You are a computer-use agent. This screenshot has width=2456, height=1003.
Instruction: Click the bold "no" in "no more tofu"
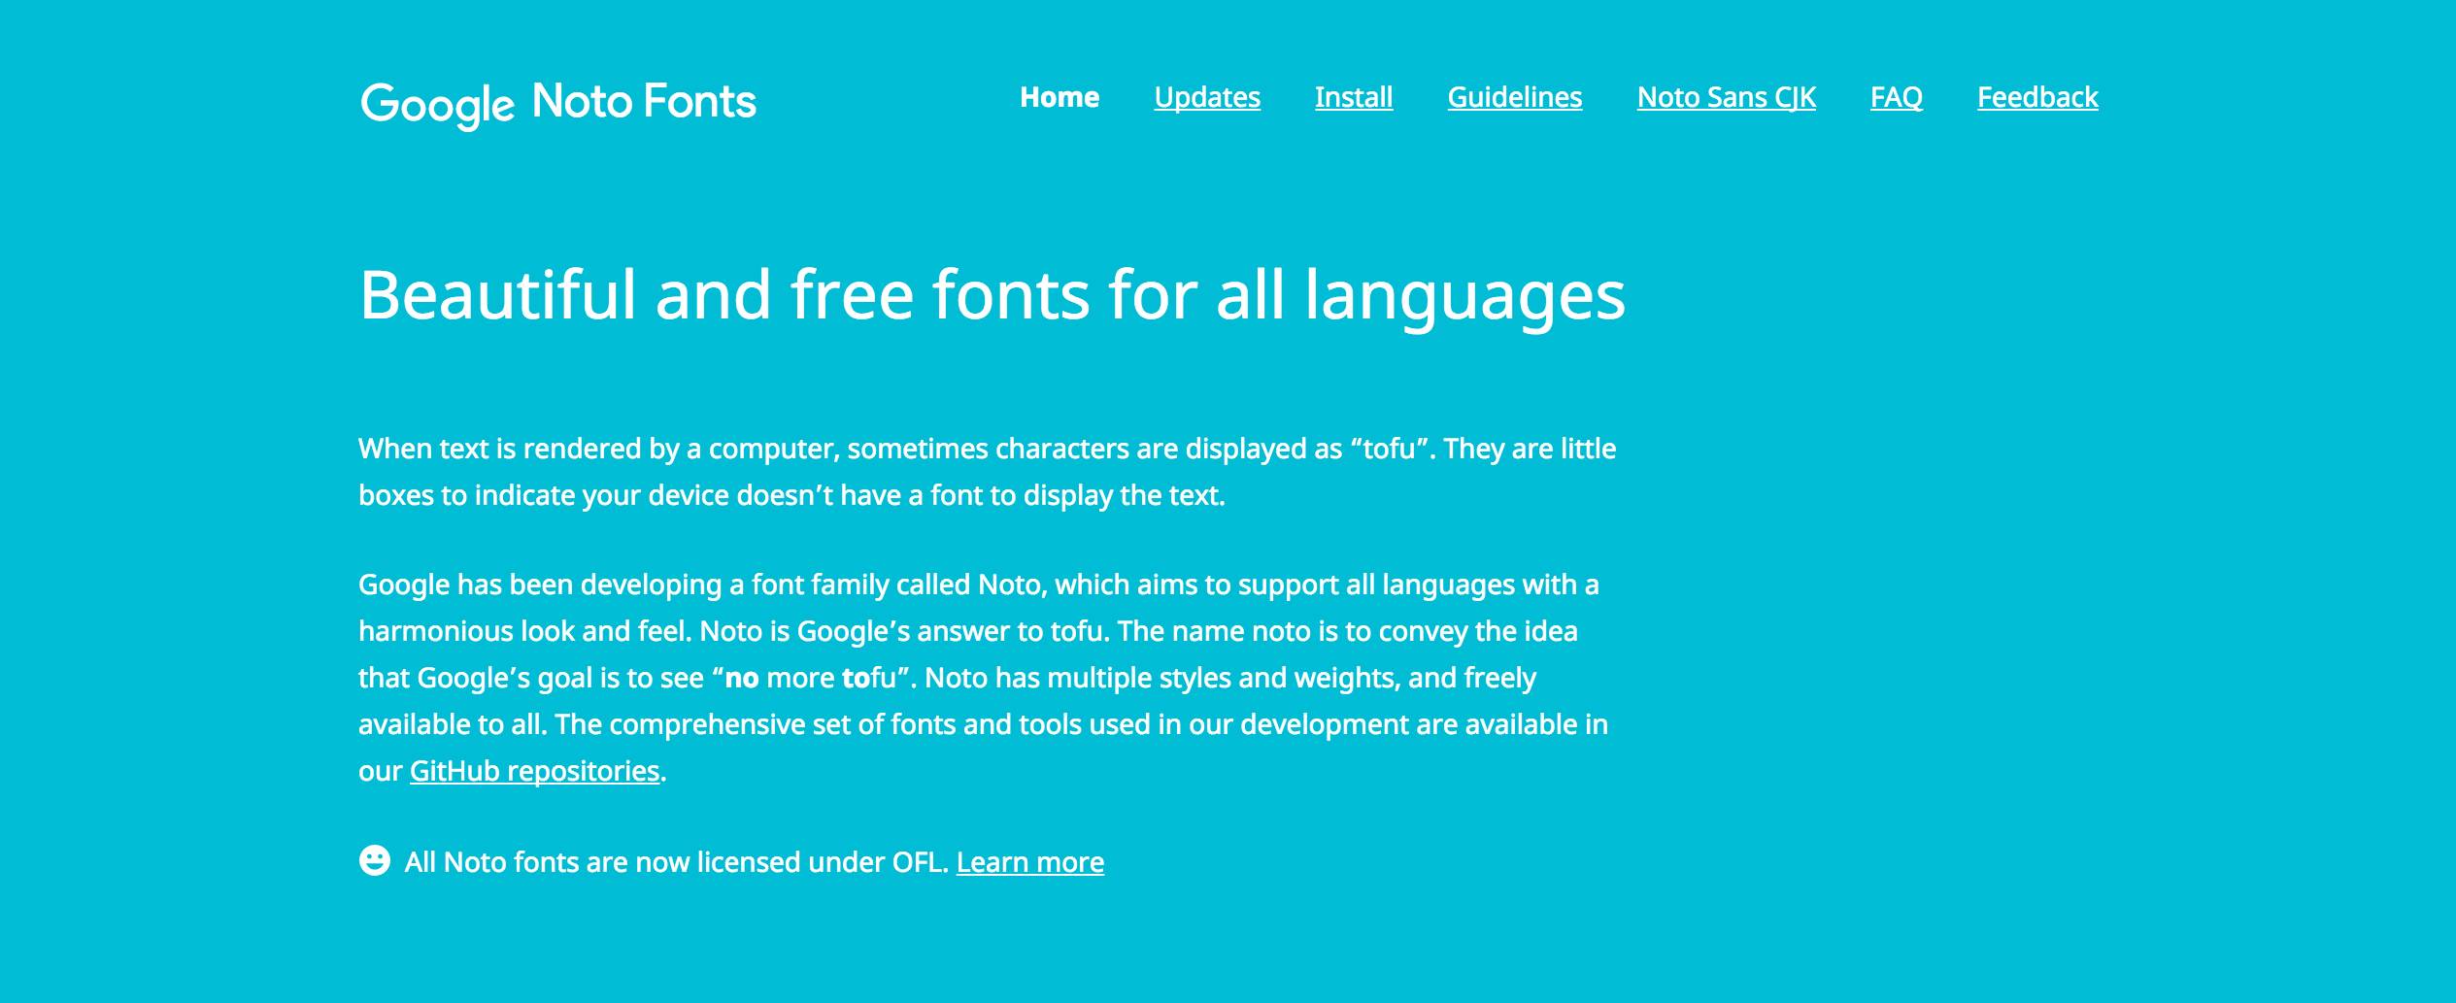(742, 678)
